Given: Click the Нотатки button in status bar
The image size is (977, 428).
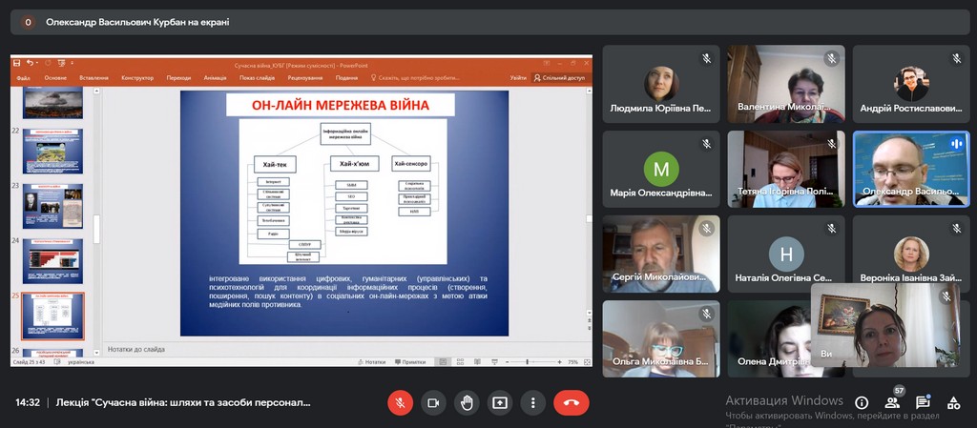Looking at the screenshot, I should [375, 362].
